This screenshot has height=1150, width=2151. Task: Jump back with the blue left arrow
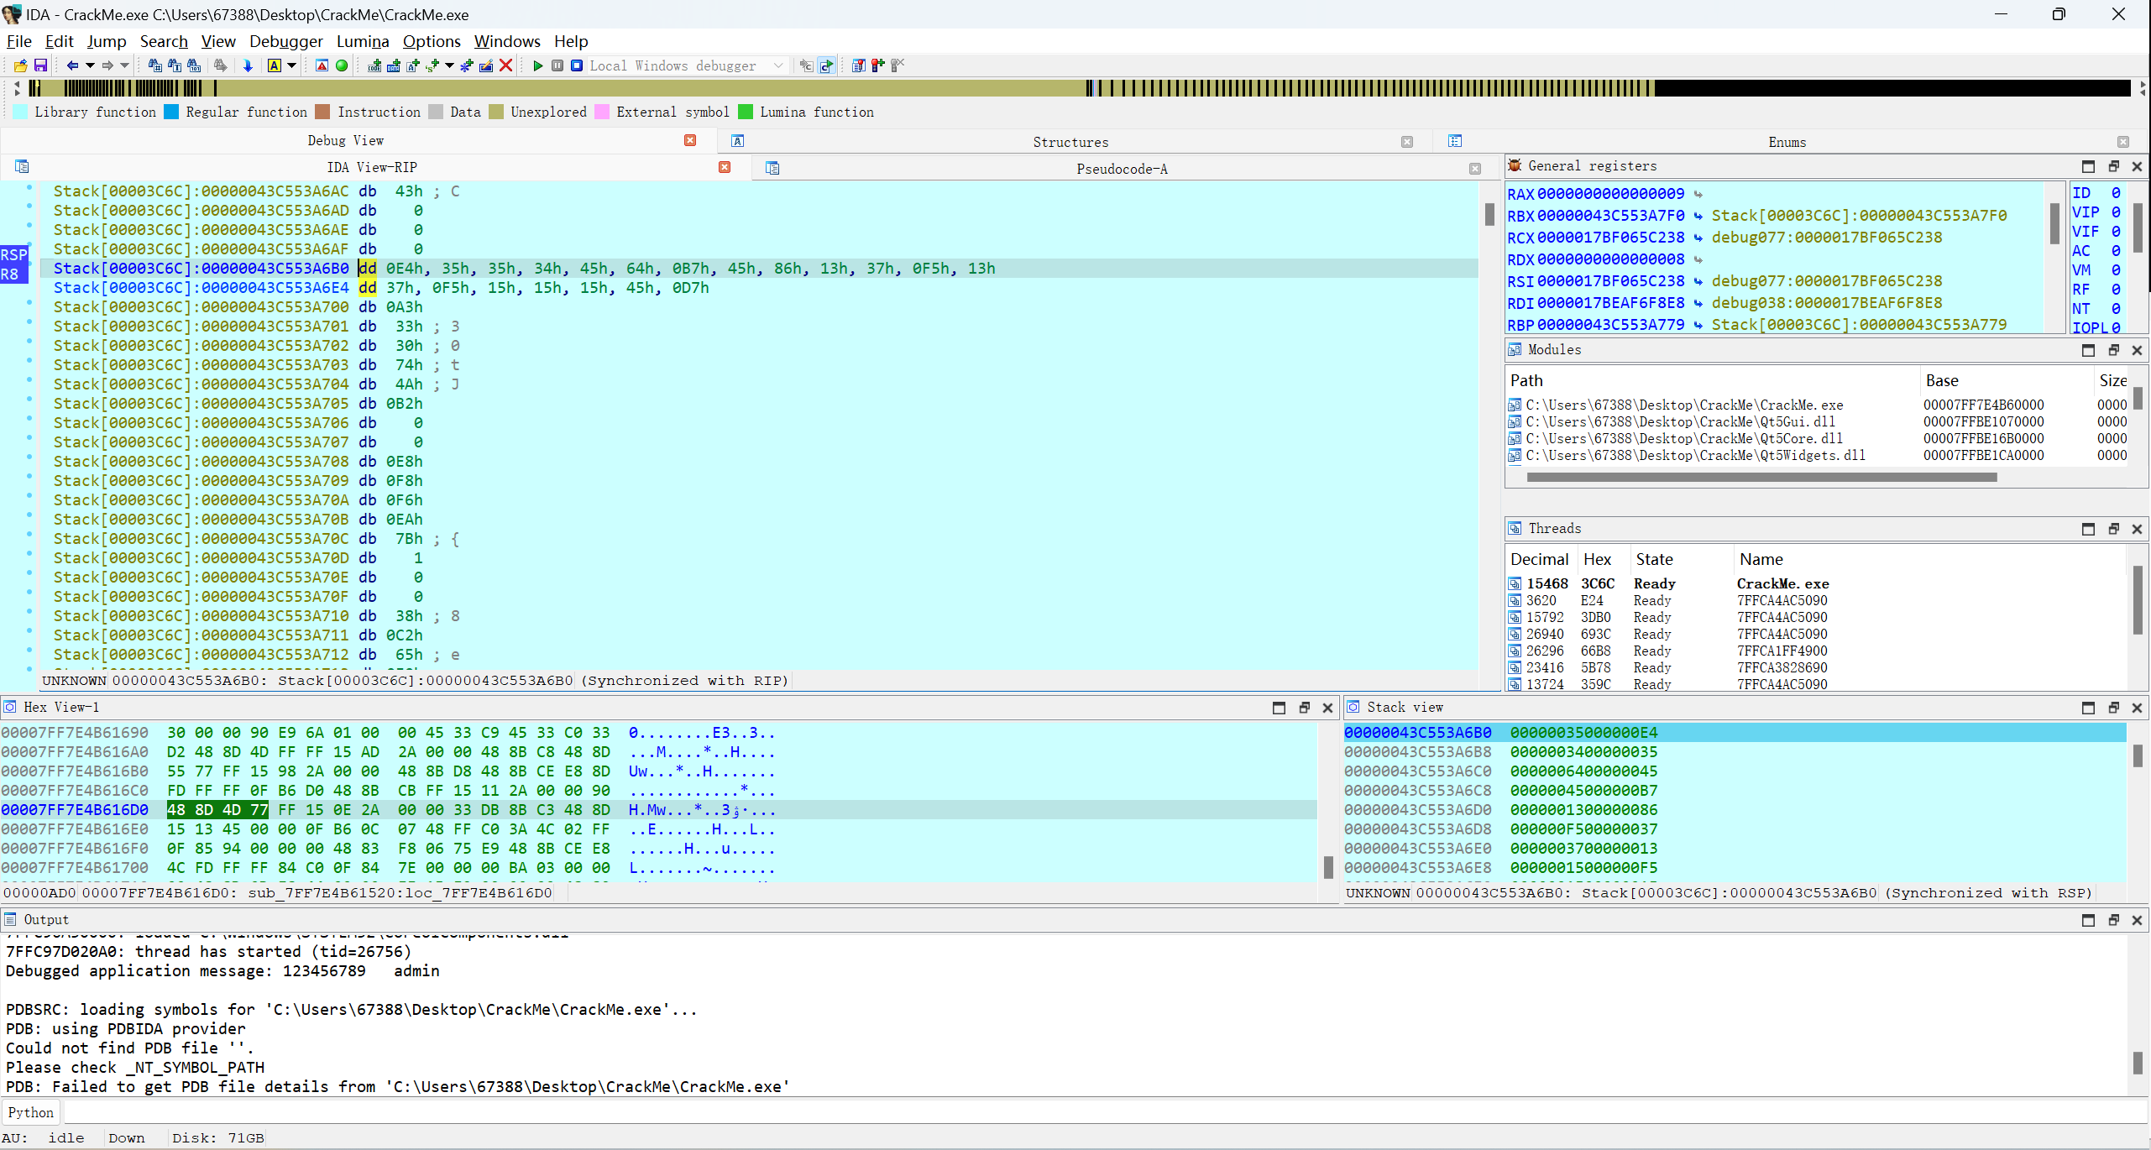pyautogui.click(x=72, y=65)
